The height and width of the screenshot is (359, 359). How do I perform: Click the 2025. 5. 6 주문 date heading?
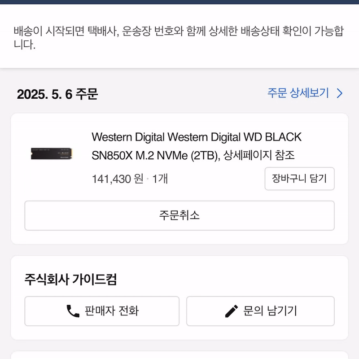pos(57,94)
